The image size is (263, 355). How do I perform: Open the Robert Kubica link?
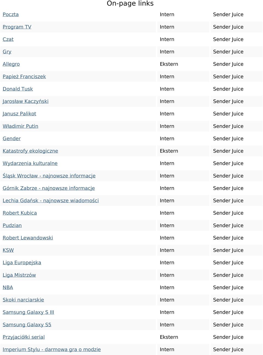[x=20, y=213]
